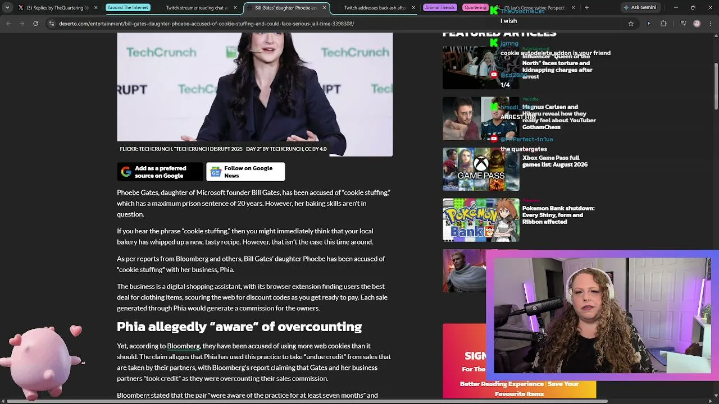Click paragraph starting 'Phoebe Gates, daughter of Microsoft'
719x404 pixels.
pyautogui.click(x=254, y=203)
